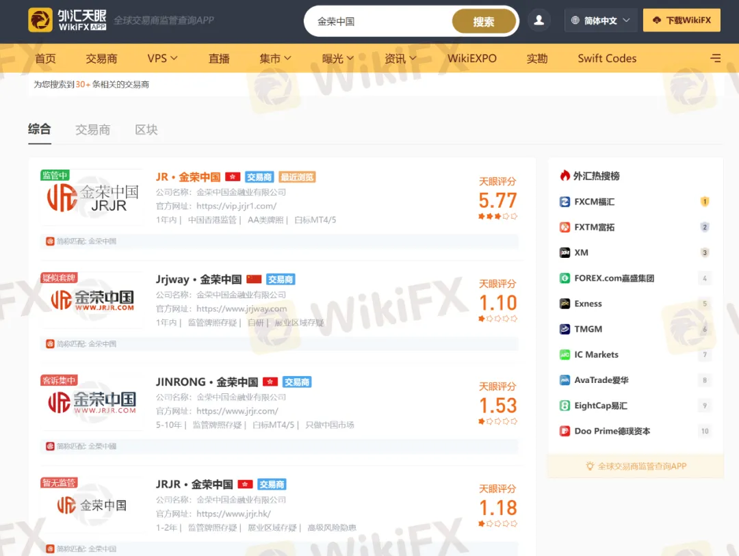Open the 金荣中国 JRJR logo thumbnail
The width and height of the screenshot is (739, 556).
[x=92, y=198]
